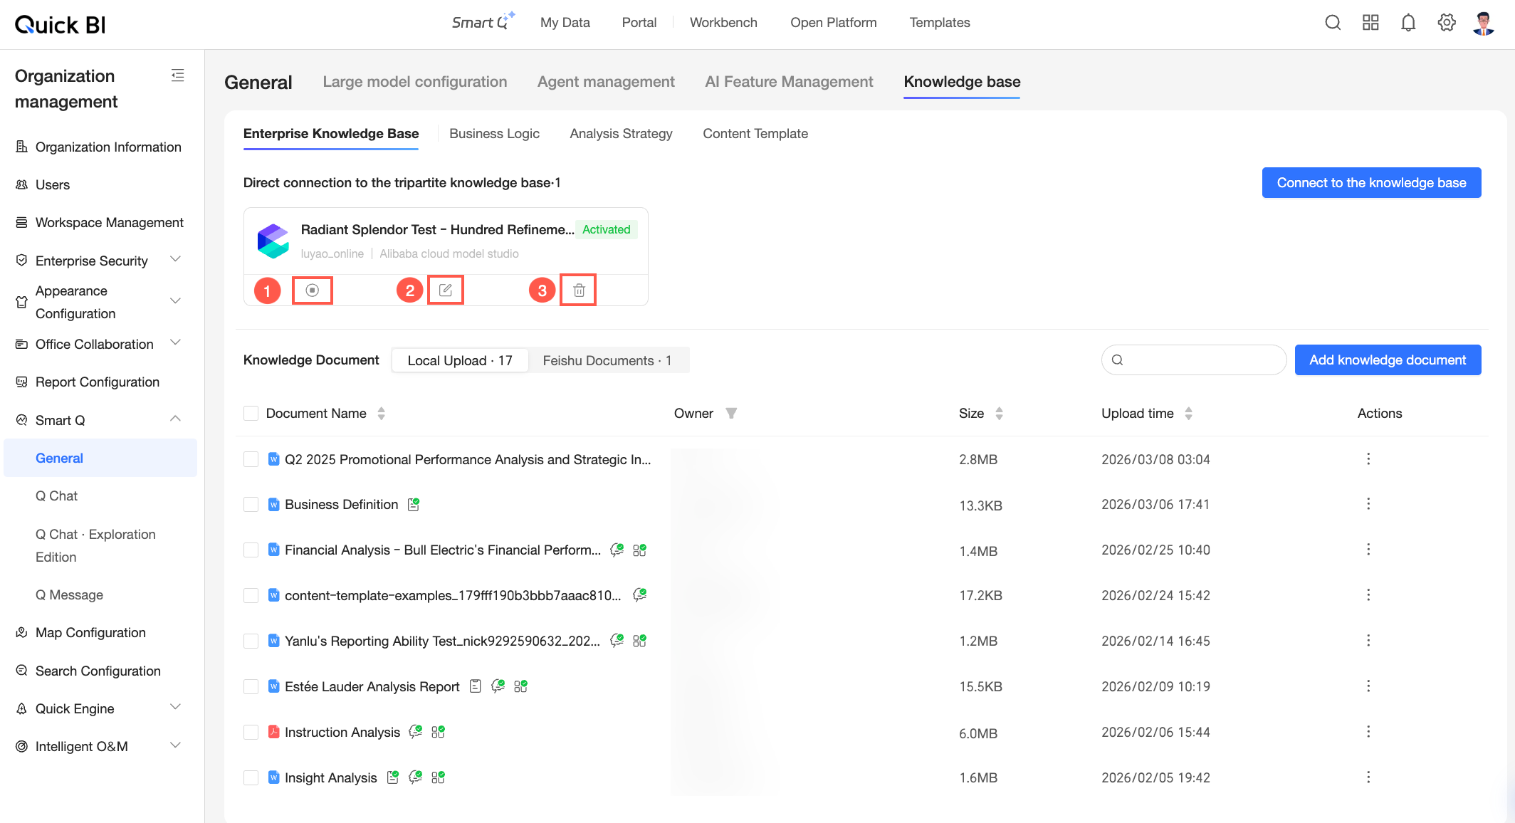Open actions menu for Insight Analysis document
This screenshot has height=823, width=1515.
pos(1368,777)
